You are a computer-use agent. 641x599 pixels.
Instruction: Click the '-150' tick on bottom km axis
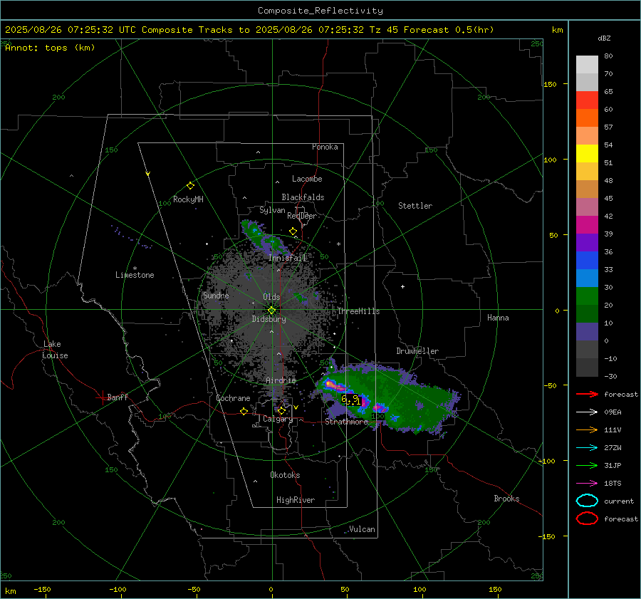tap(42, 590)
